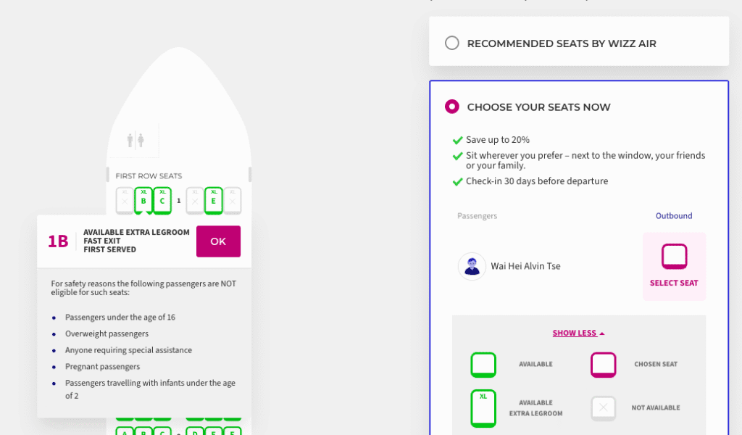This screenshot has height=435, width=742.
Task: Click the Available seat legend icon
Action: pos(483,365)
